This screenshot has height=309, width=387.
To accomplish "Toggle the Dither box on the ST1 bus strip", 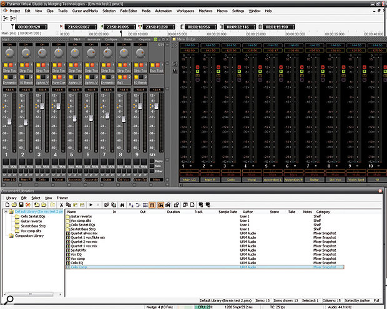I will tap(152, 171).
